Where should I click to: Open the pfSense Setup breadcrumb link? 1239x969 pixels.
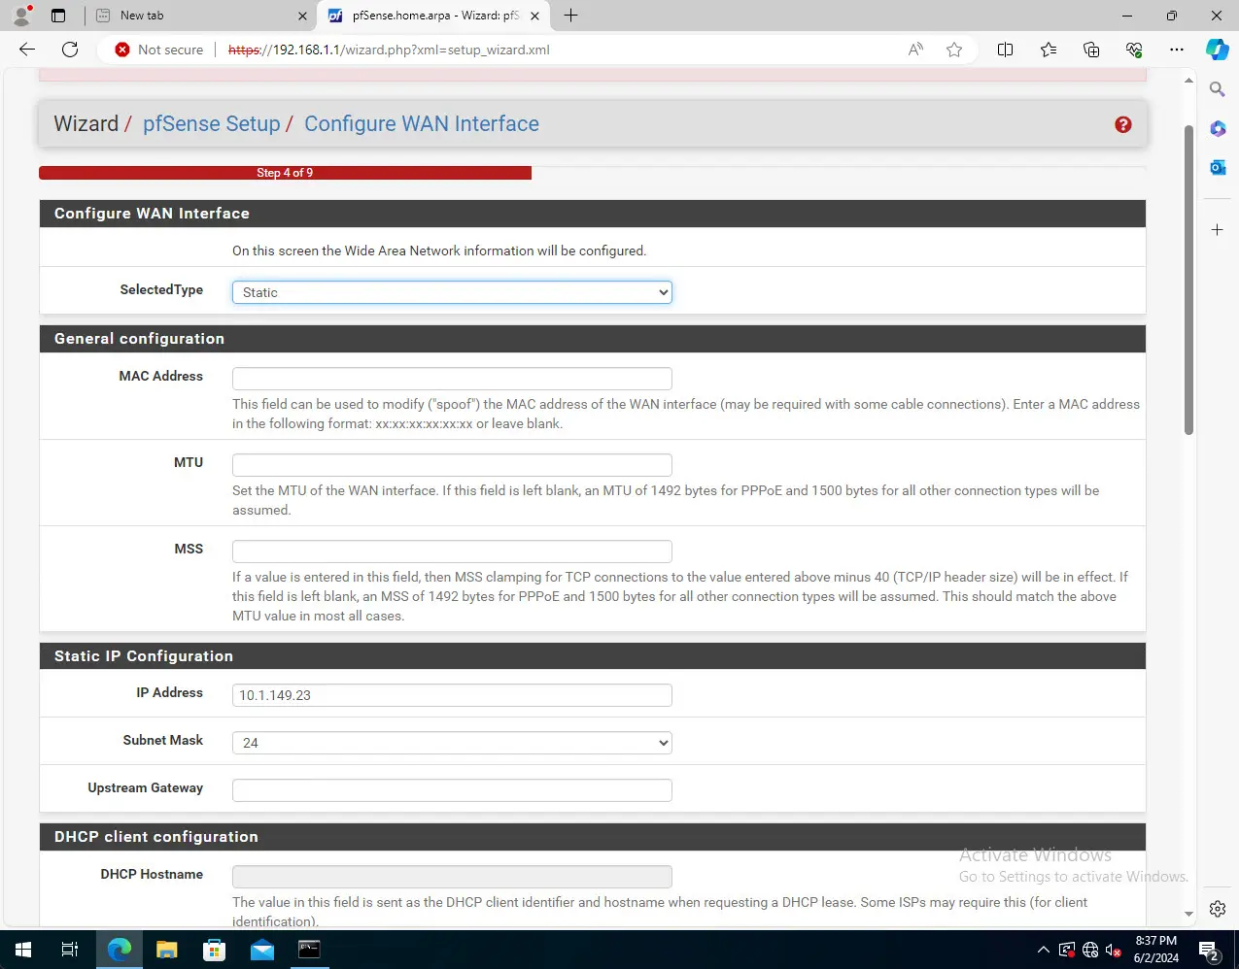click(211, 124)
